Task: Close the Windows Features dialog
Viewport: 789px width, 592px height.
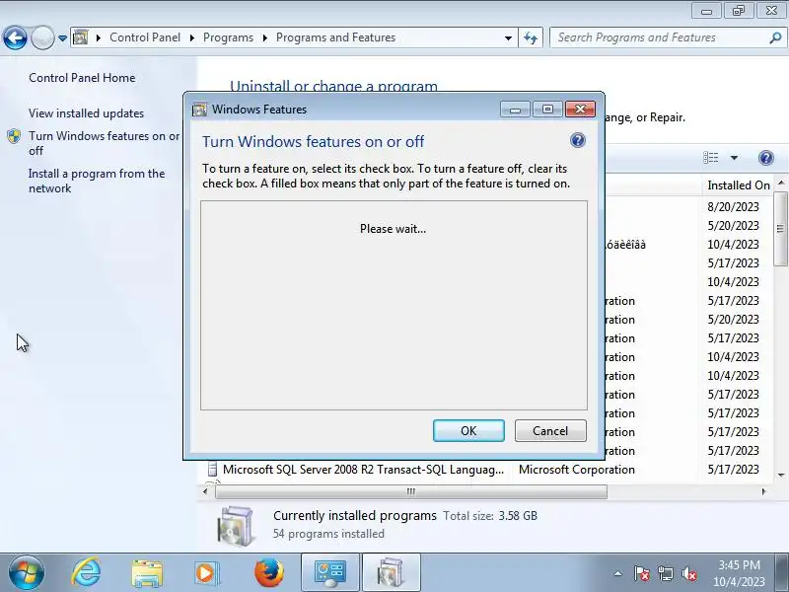Action: coord(580,110)
